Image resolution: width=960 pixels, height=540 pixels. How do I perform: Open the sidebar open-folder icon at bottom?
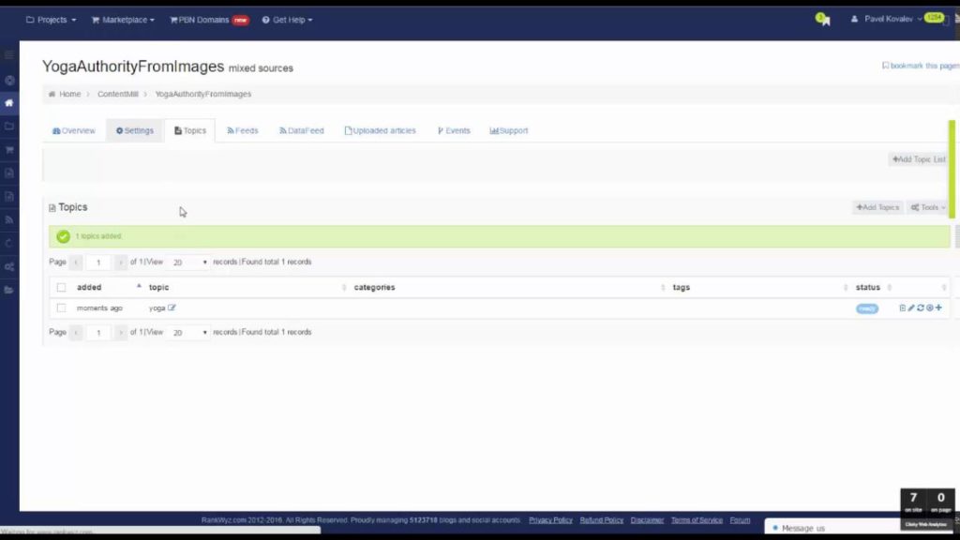[x=9, y=291]
